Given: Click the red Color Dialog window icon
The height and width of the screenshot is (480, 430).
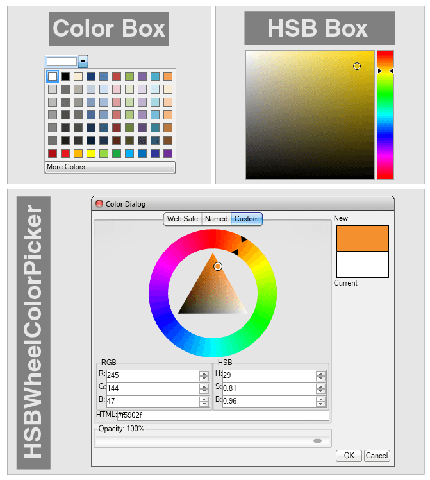Looking at the screenshot, I should click(99, 204).
